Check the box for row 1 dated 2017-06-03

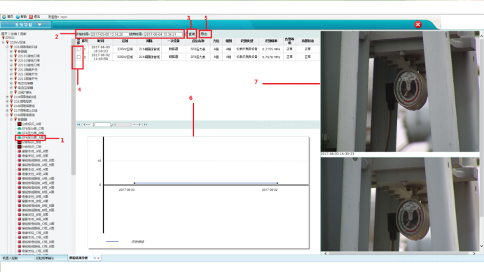click(x=78, y=49)
